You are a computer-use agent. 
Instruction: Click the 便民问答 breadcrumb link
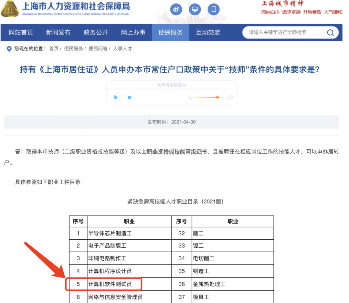98,49
